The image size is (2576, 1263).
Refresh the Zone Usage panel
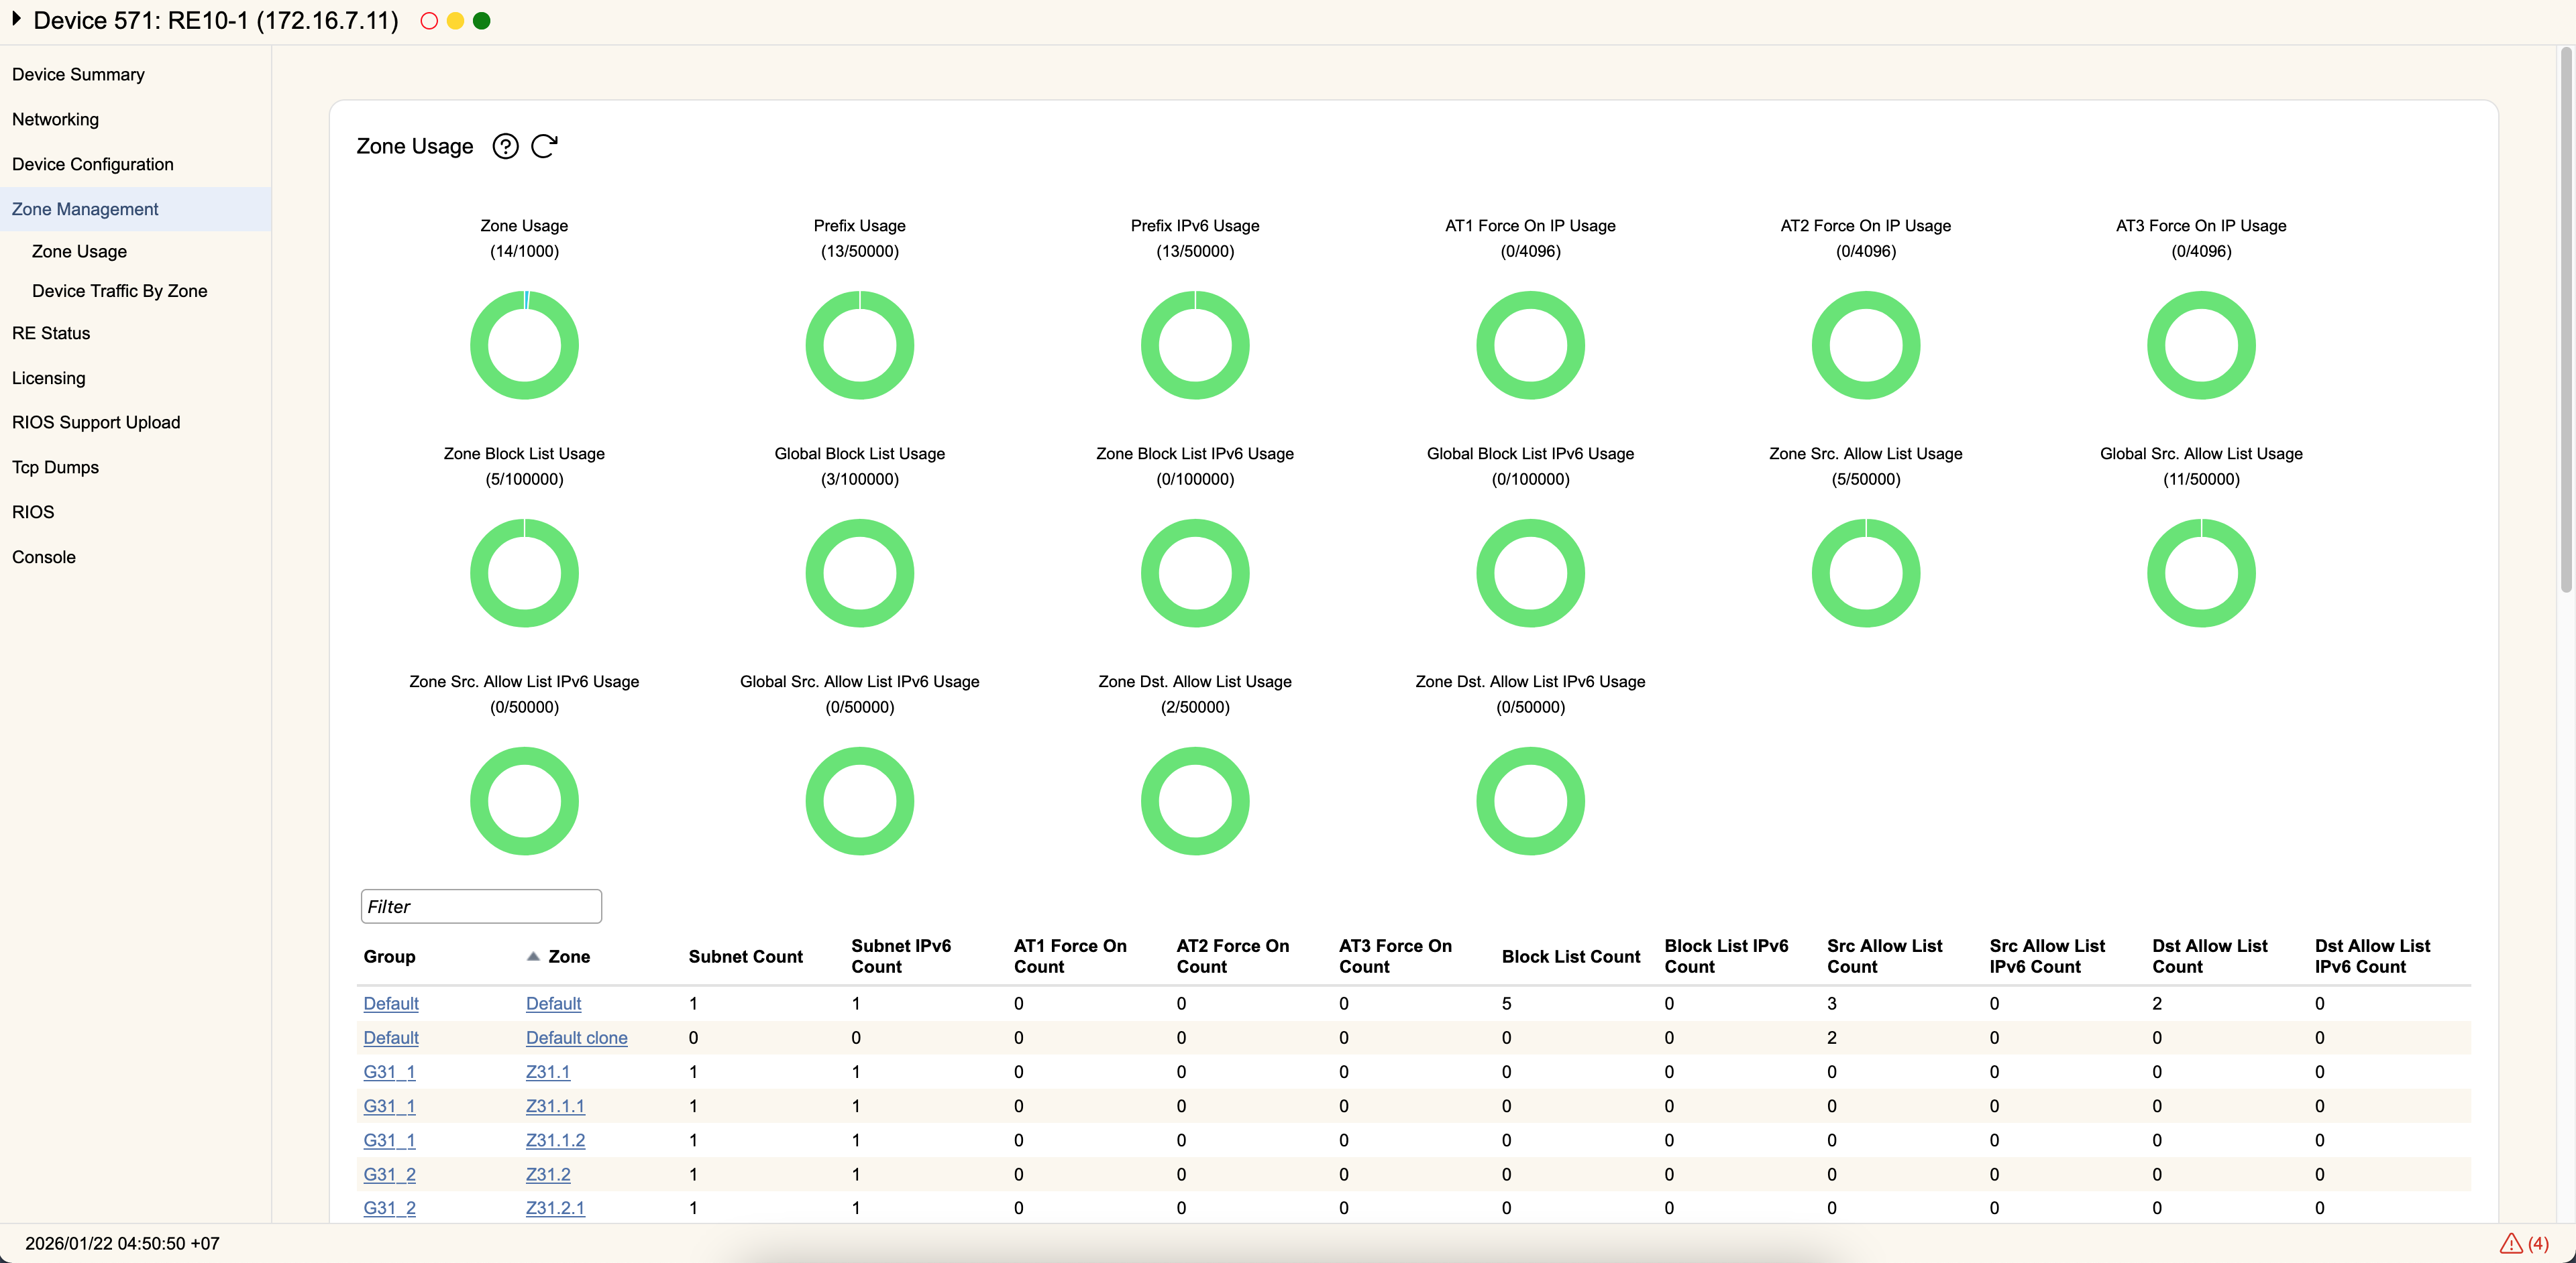[x=544, y=146]
